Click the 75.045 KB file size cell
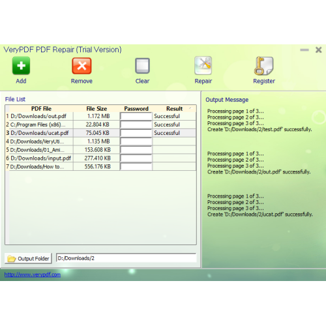This screenshot has height=326, width=326. (x=97, y=133)
